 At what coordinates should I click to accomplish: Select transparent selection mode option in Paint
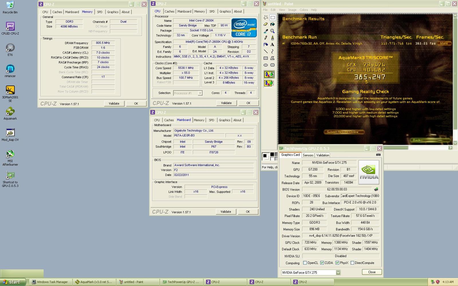pyautogui.click(x=269, y=83)
